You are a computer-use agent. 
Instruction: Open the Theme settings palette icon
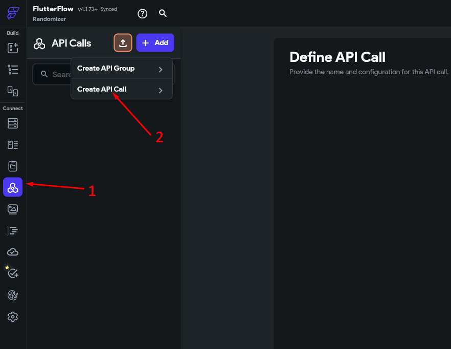(x=12, y=295)
